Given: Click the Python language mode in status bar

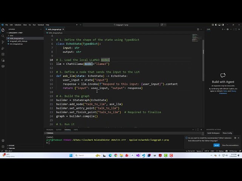Looking at the screenshot, I should click(221, 151).
